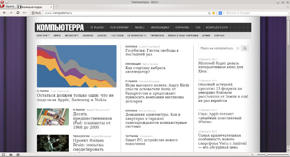This screenshot has width=290, height=157.
Task: Click the GOOGLE subnav link
Action: pos(102,35)
